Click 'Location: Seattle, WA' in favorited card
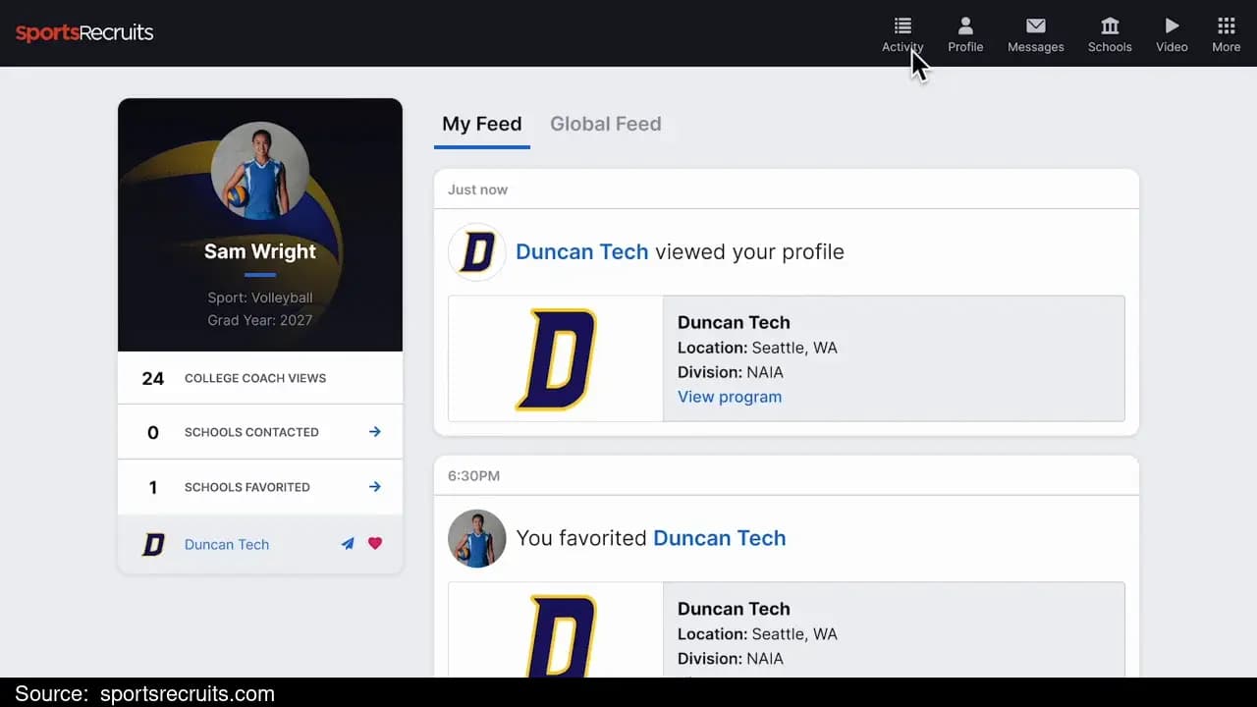This screenshot has height=707, width=1257. 757,634
